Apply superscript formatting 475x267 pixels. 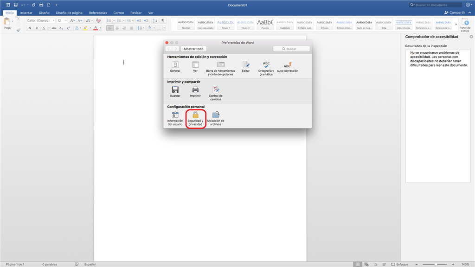pyautogui.click(x=69, y=28)
